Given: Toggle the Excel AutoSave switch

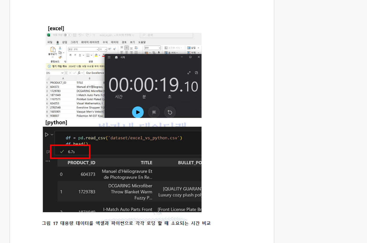Looking at the screenshot, I should pyautogui.click(x=67, y=35).
